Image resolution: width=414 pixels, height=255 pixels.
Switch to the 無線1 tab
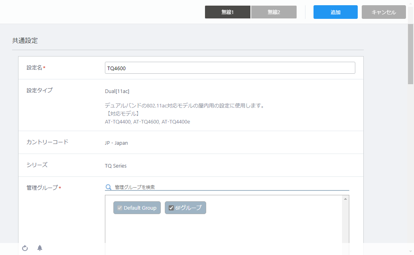pos(227,12)
